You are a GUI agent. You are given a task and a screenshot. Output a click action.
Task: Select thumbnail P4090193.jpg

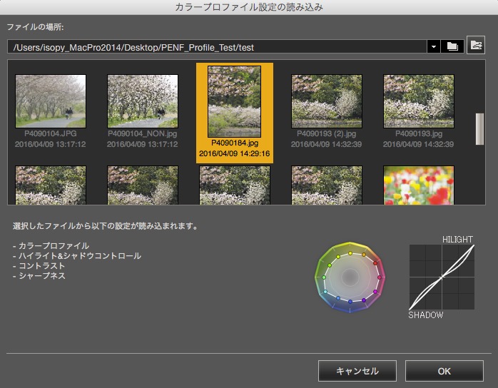pos(419,101)
